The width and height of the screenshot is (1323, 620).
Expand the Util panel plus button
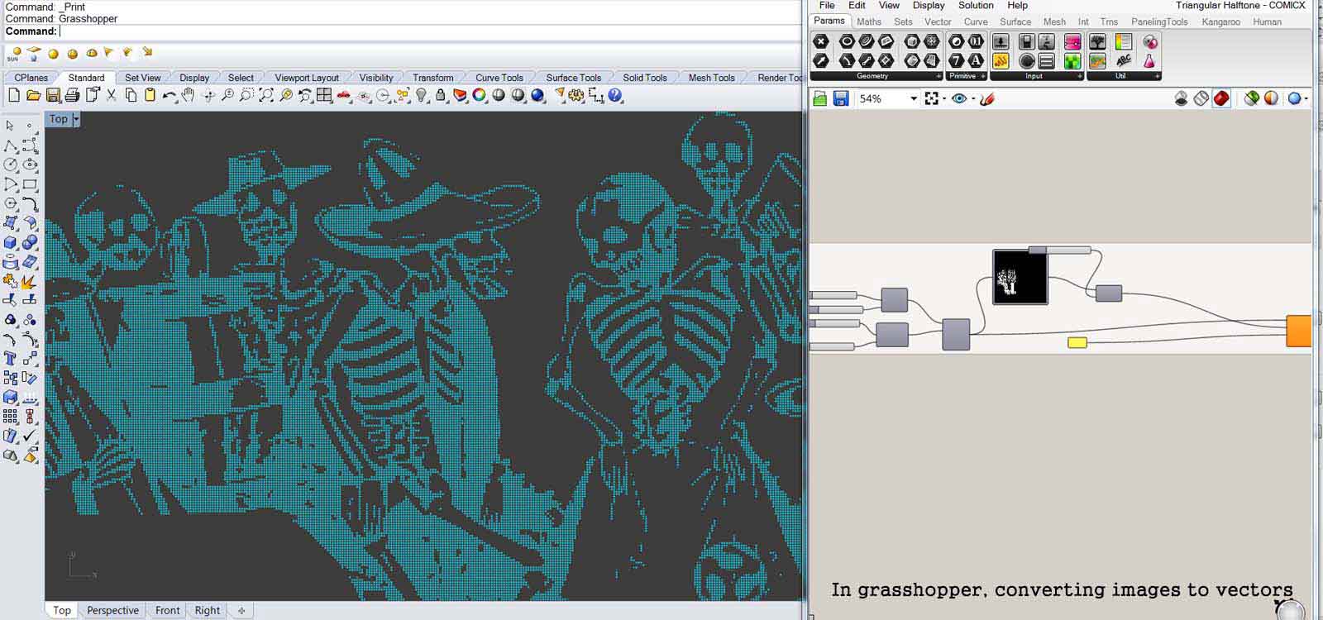(x=1158, y=76)
